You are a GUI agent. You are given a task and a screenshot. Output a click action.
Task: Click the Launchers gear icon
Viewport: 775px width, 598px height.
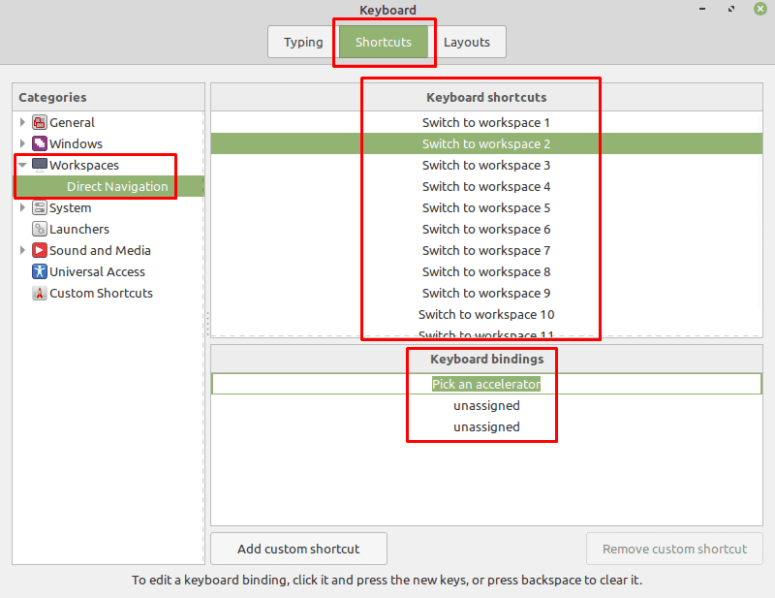click(x=40, y=229)
